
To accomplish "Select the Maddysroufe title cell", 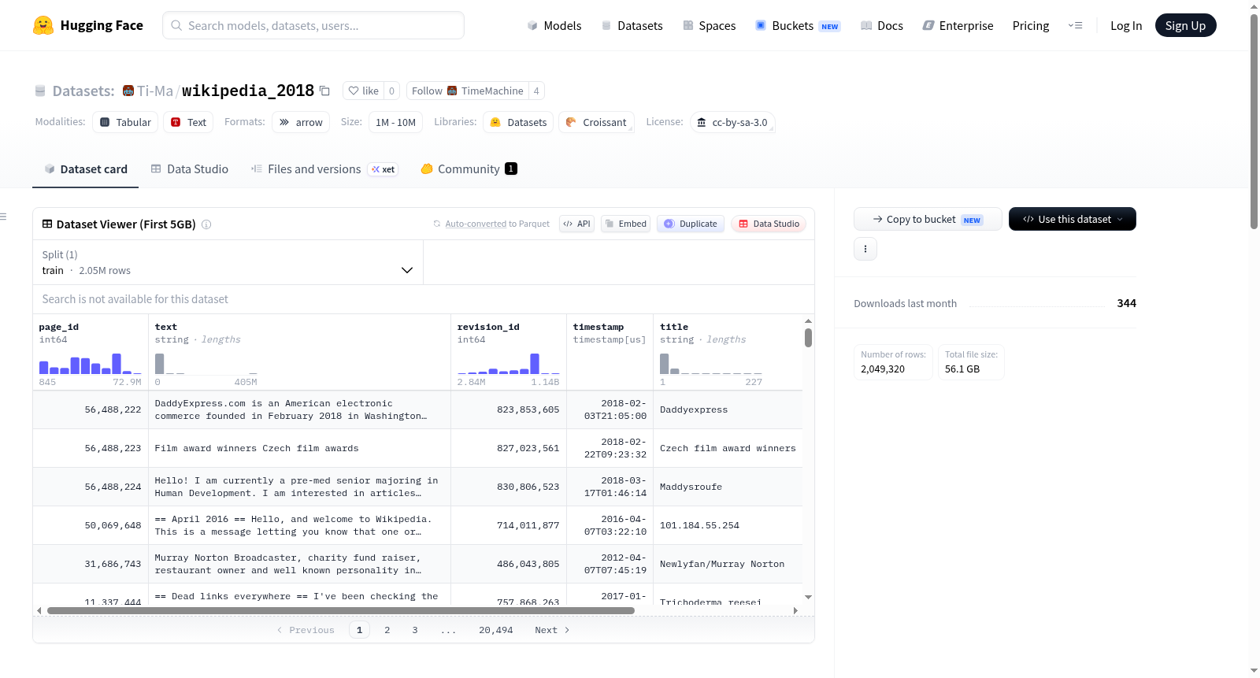I will point(727,487).
